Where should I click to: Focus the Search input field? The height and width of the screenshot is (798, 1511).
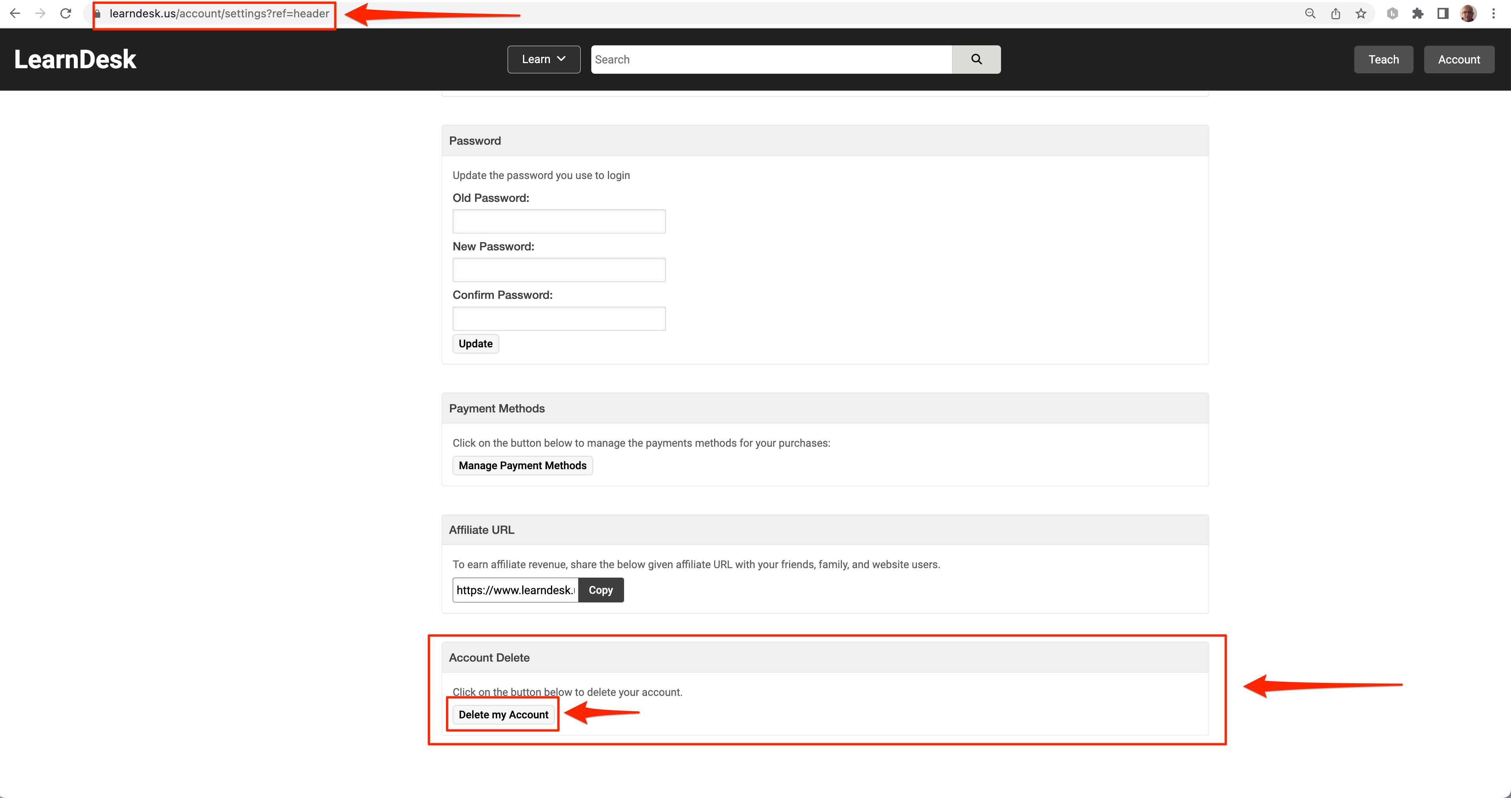click(x=771, y=59)
